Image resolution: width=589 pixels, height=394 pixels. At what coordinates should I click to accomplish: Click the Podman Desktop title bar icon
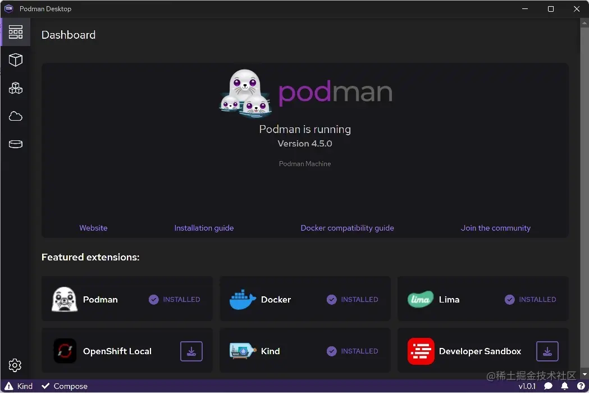coord(8,8)
